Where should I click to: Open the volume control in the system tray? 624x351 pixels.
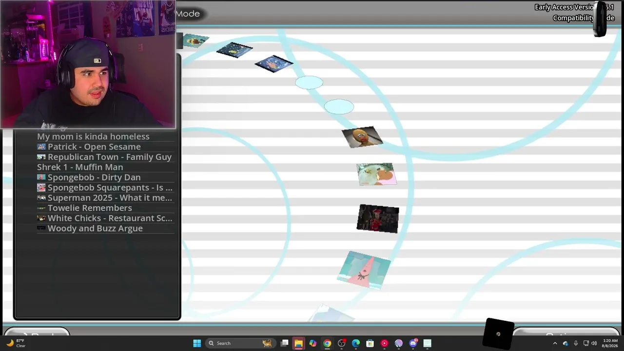coord(594,343)
